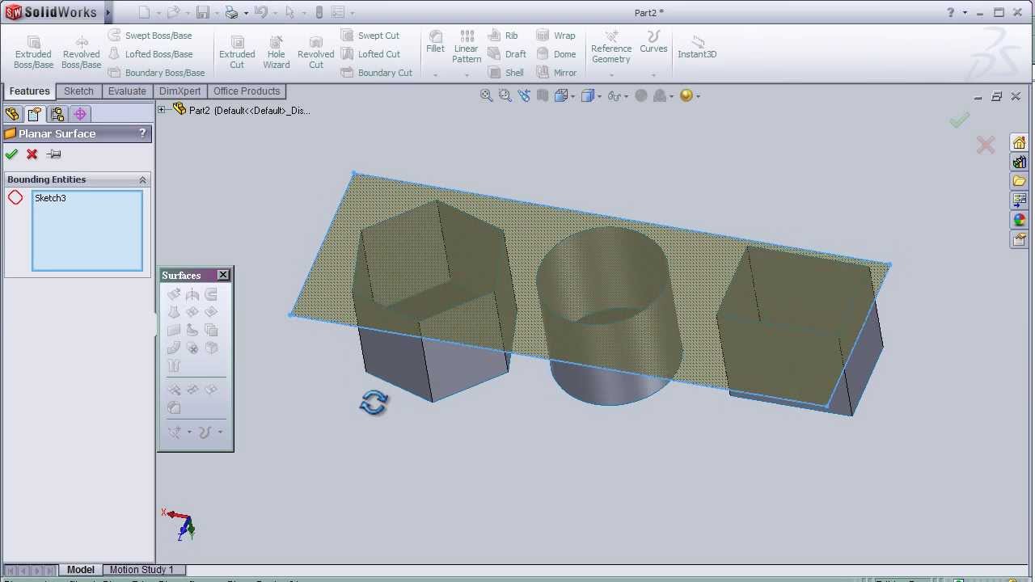Screen dimensions: 1035x582
Task: Expand Fillet dropdown arrow
Action: point(435,75)
